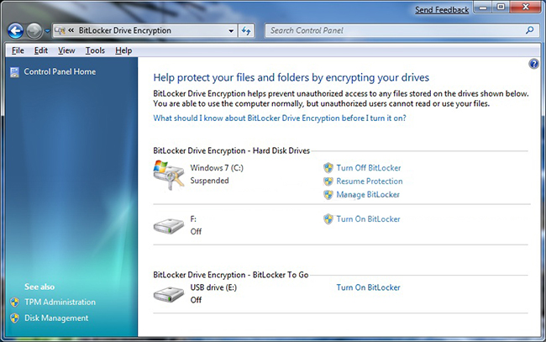
Task: Click the Windows 7 (C:) drive icon
Action: 169,175
